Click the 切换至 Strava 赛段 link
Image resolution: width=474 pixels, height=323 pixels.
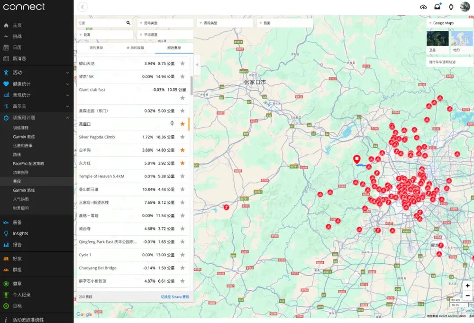pos(174,297)
